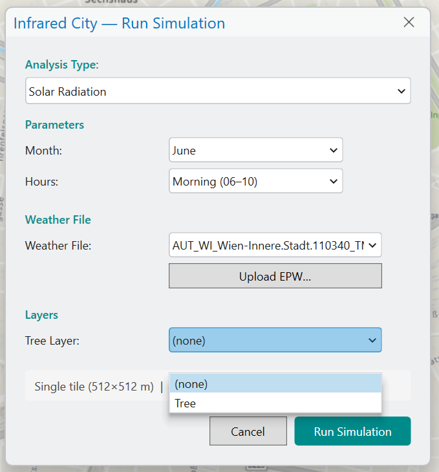The height and width of the screenshot is (472, 439).
Task: Click the Tree Layer: label
Action: click(x=52, y=341)
